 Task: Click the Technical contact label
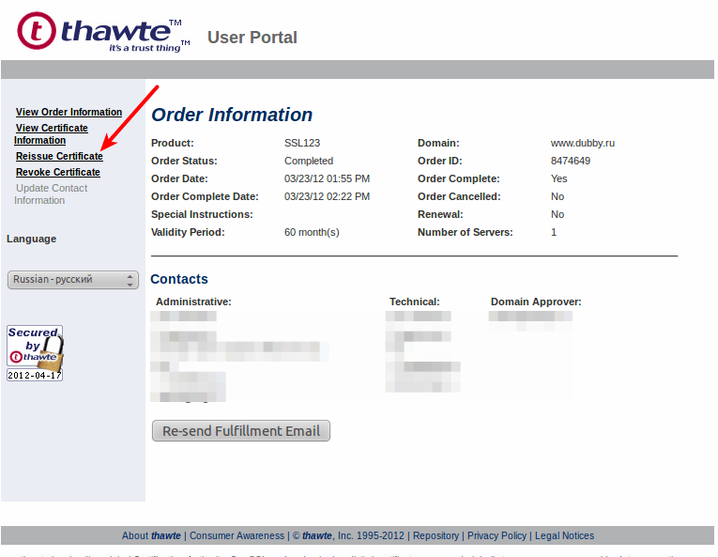pyautogui.click(x=415, y=302)
